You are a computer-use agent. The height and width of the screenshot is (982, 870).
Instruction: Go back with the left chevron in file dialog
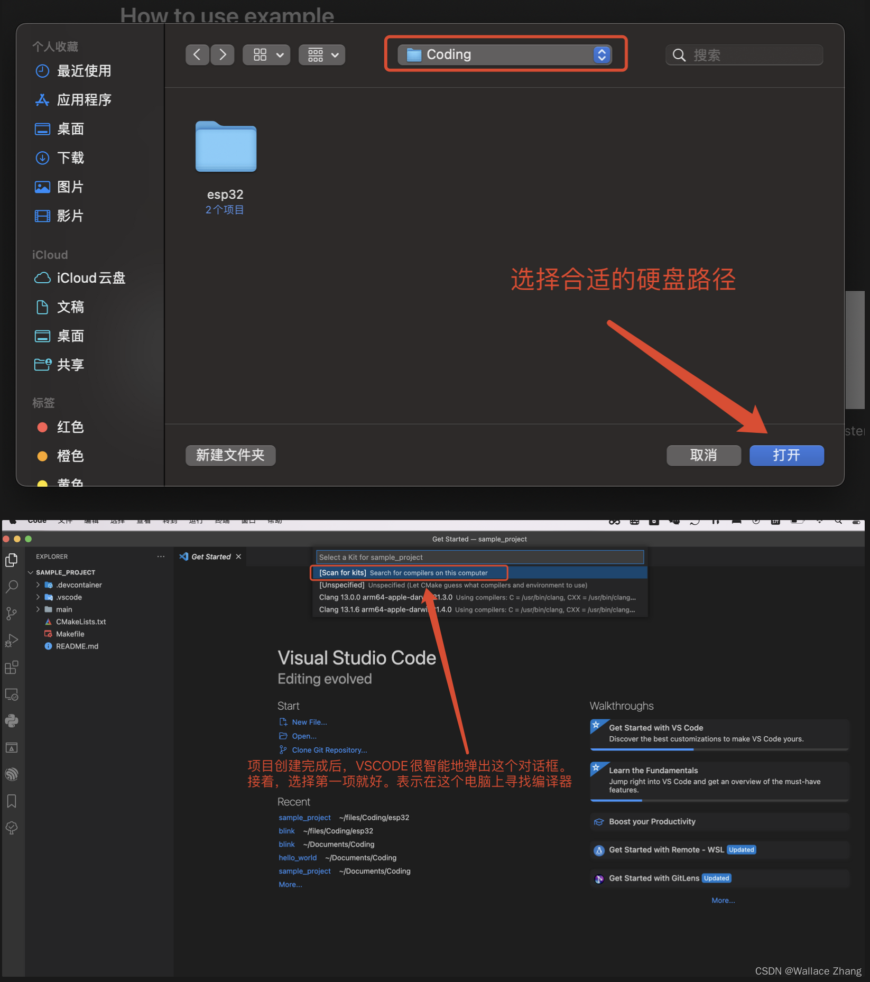tap(197, 54)
